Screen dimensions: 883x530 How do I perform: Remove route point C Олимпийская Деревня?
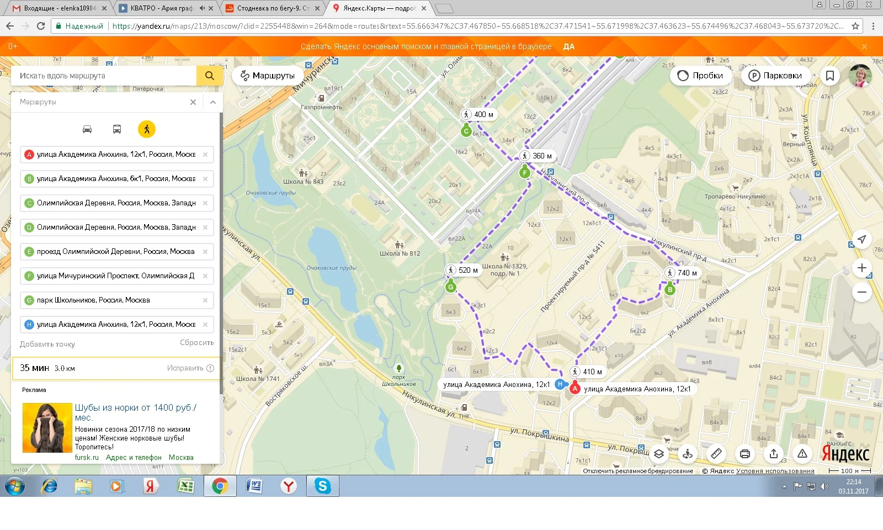pyautogui.click(x=205, y=203)
